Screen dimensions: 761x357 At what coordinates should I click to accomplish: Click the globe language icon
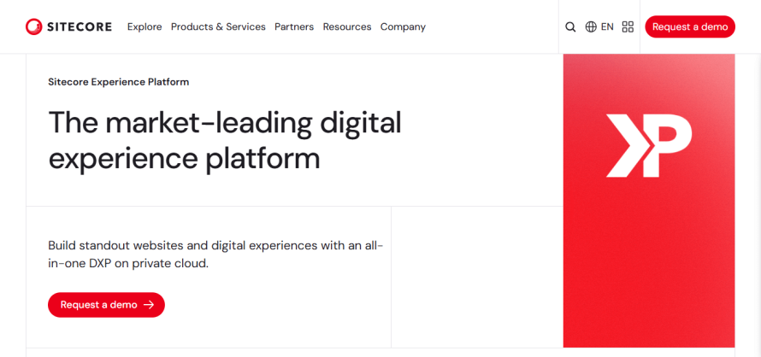591,27
